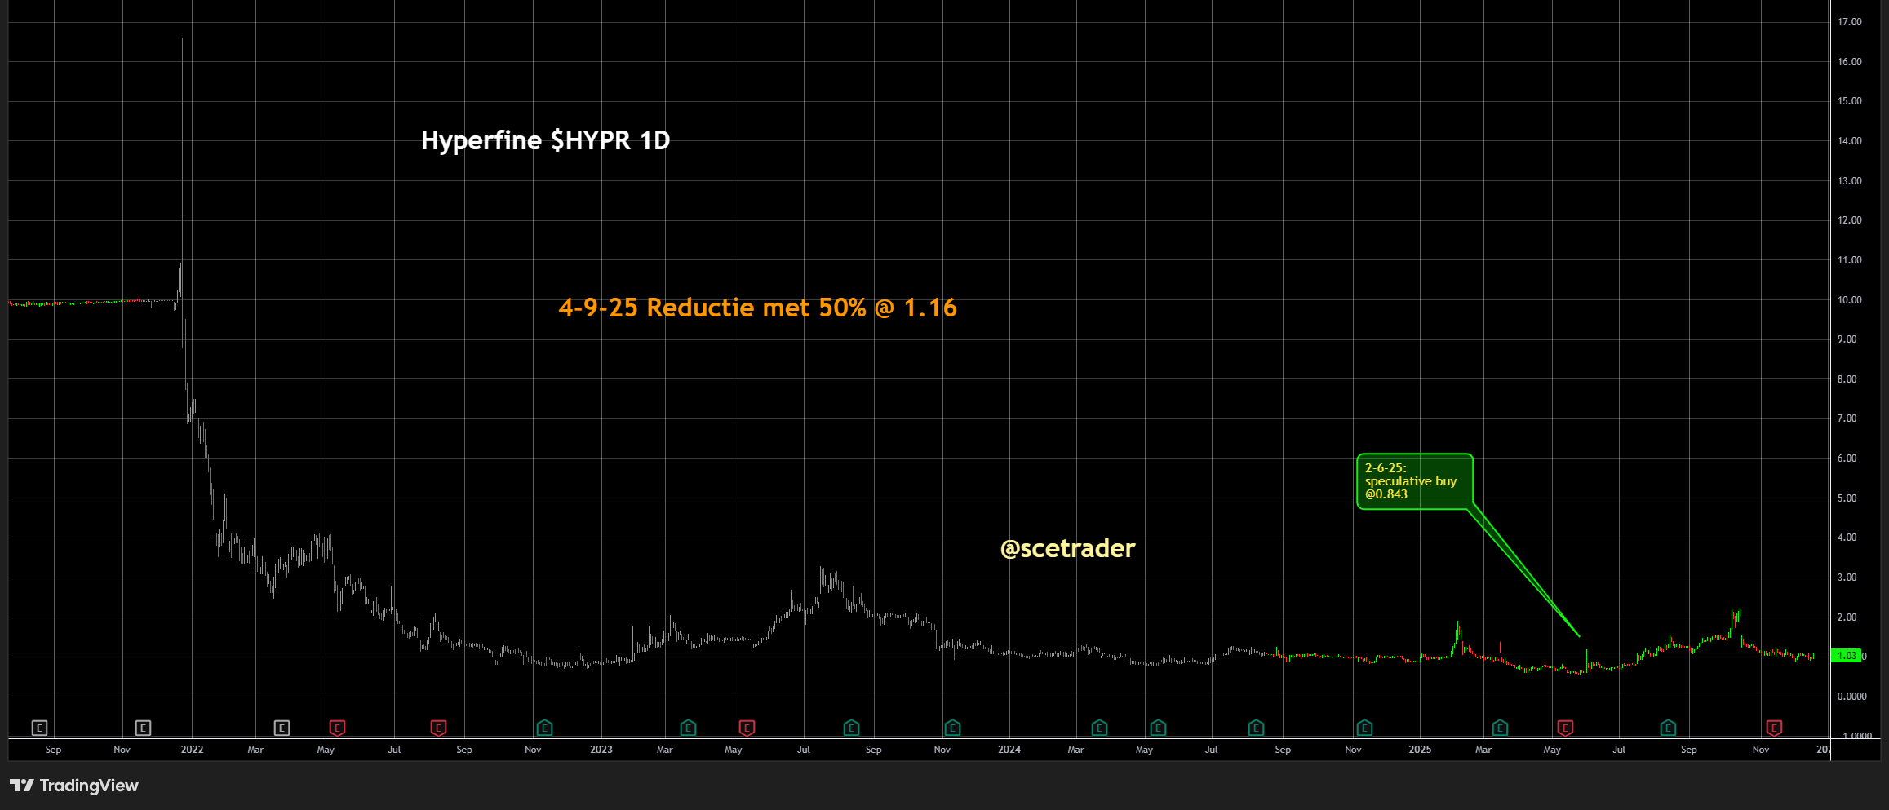Click the green earnings marker after Mar 2024
Screen dimensions: 1889x810
pyautogui.click(x=1099, y=728)
